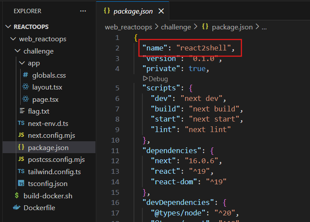Click the "devDependencies" key on line 16
This screenshot has width=310, height=222.
pyautogui.click(x=178, y=202)
